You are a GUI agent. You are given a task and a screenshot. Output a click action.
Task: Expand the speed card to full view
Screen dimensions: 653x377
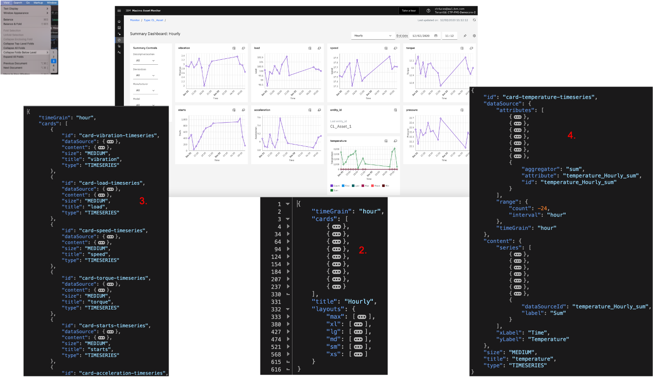pyautogui.click(x=395, y=48)
